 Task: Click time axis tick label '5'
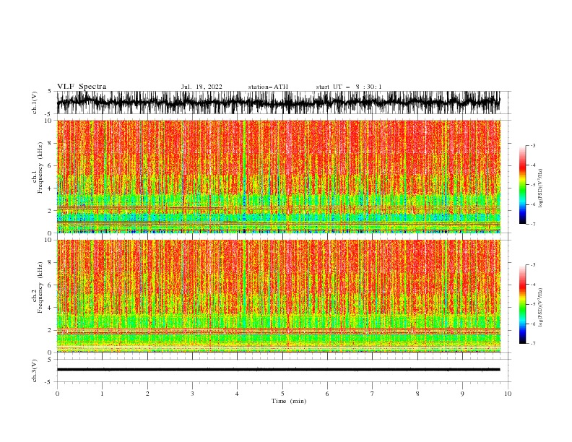pos(282,394)
